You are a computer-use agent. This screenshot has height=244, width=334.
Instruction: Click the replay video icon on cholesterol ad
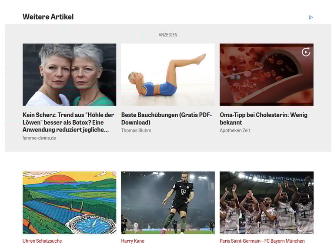306,52
